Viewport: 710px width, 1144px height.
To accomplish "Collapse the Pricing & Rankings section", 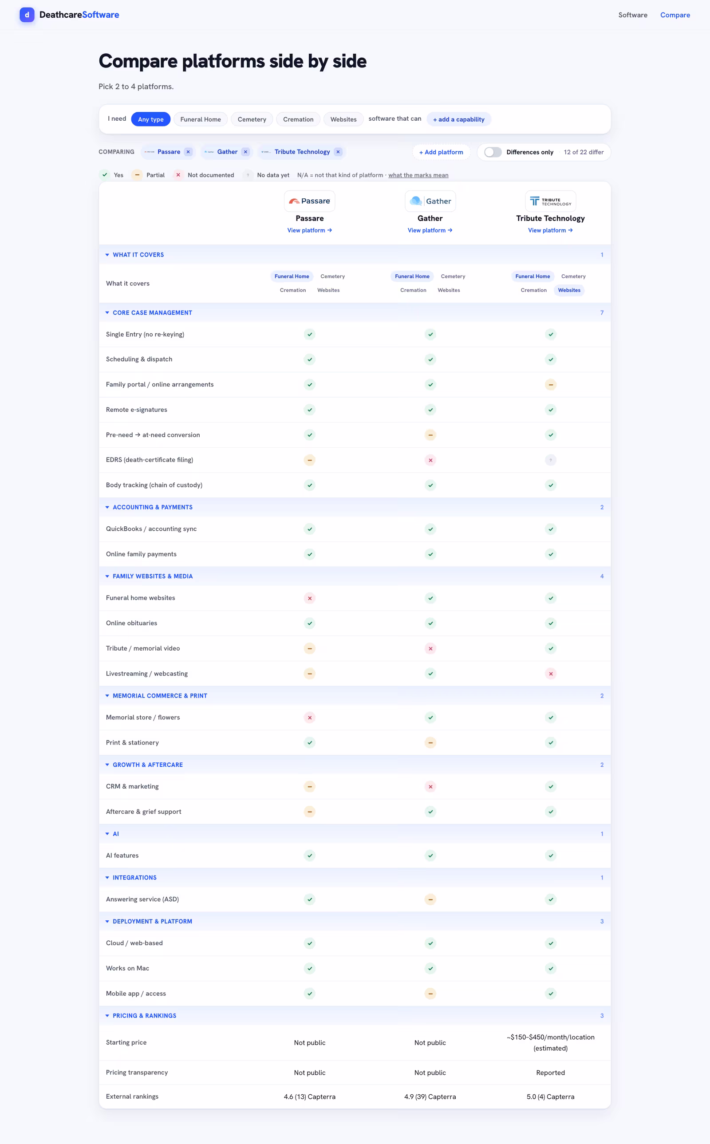I will coord(355,1015).
